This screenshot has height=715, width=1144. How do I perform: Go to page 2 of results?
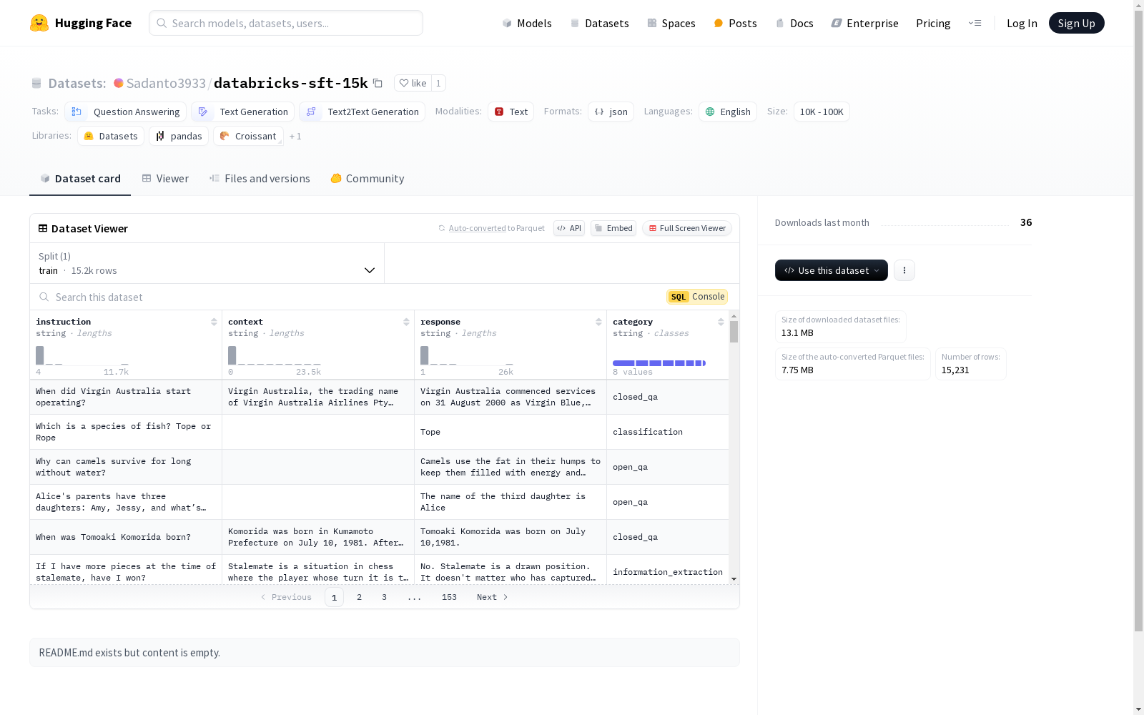click(x=359, y=597)
